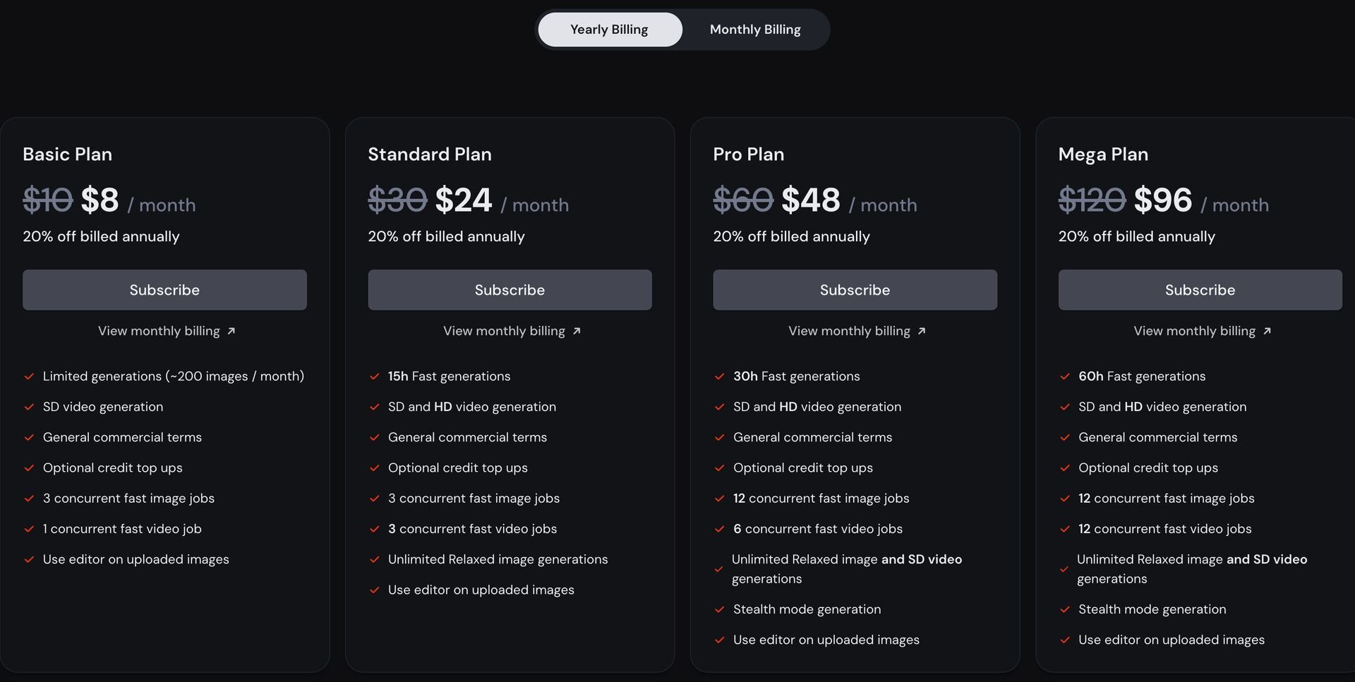Screen dimensions: 1355x682
Task: Subscribe to the Pro Plan
Action: (x=855, y=290)
